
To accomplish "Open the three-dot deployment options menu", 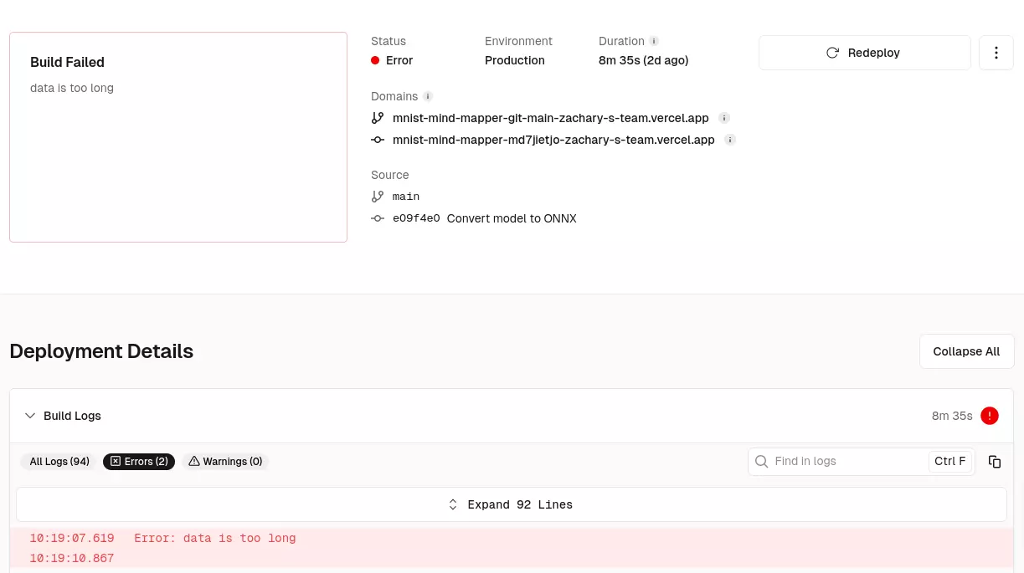I will 996,53.
